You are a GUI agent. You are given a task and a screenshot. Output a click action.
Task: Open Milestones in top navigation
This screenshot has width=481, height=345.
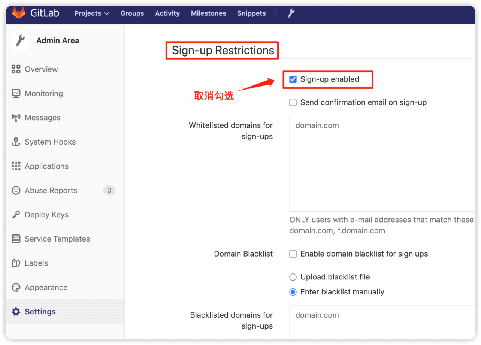pyautogui.click(x=209, y=13)
